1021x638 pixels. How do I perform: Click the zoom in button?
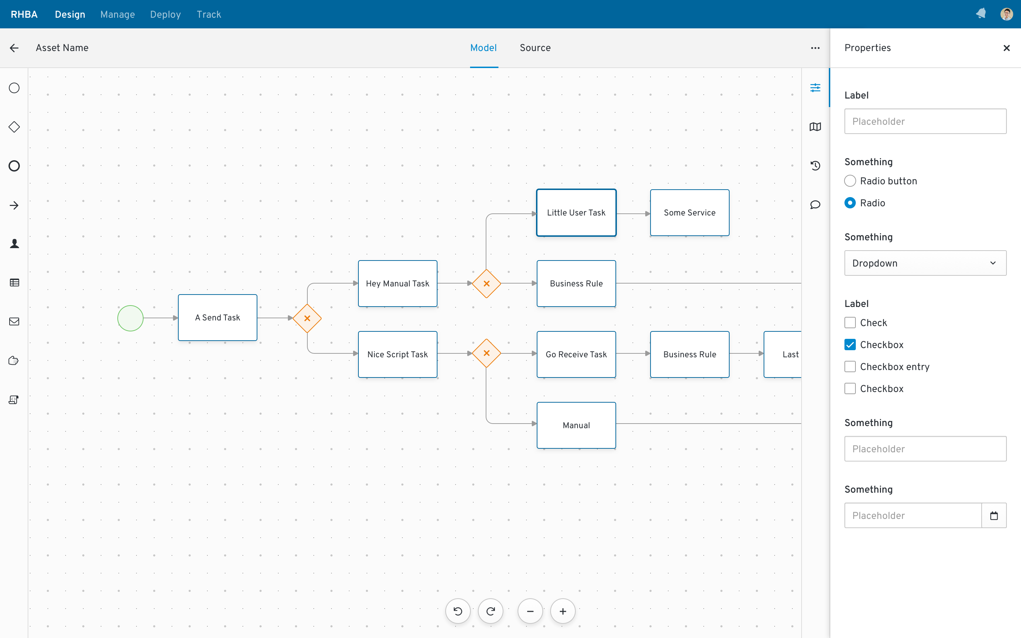click(x=563, y=611)
